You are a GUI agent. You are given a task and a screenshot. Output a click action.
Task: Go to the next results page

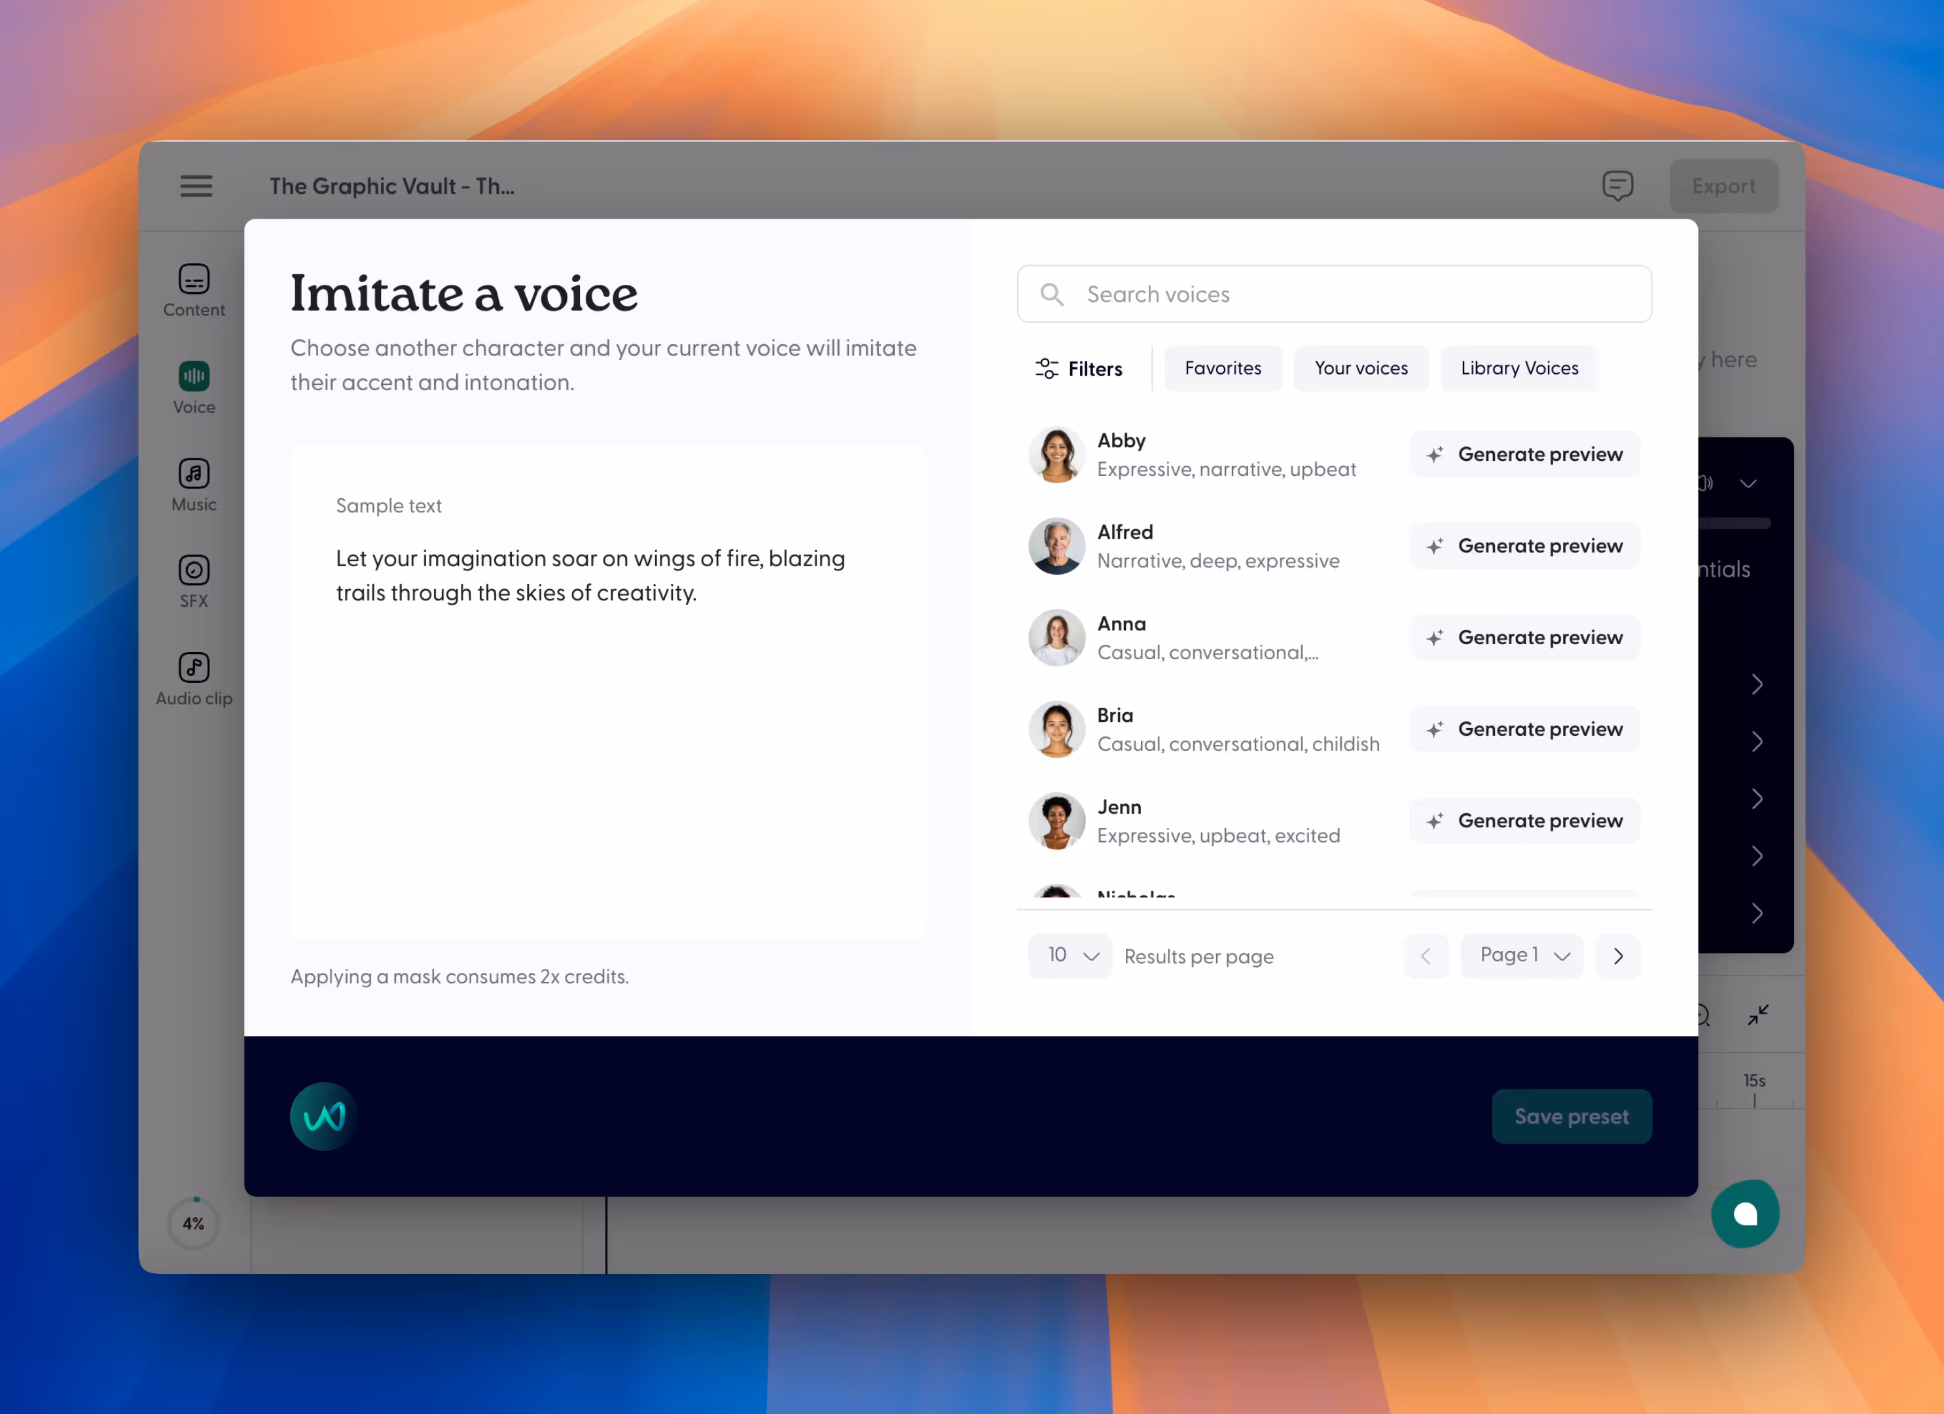(x=1617, y=956)
